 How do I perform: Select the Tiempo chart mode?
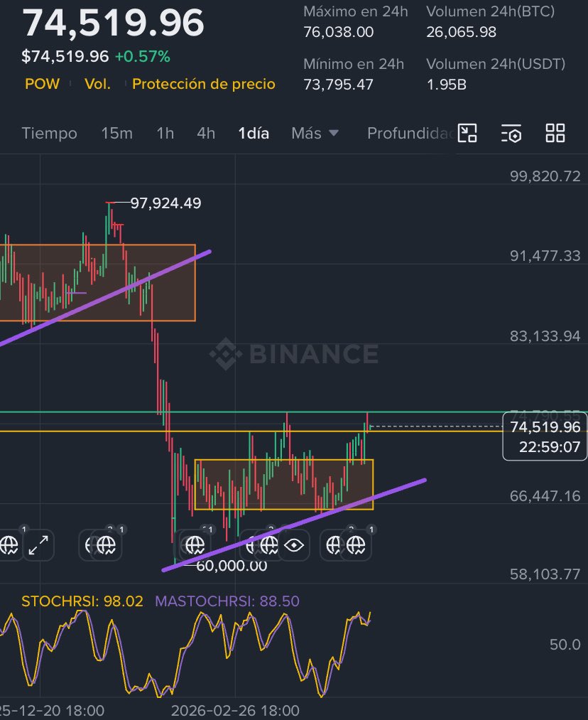coord(49,133)
